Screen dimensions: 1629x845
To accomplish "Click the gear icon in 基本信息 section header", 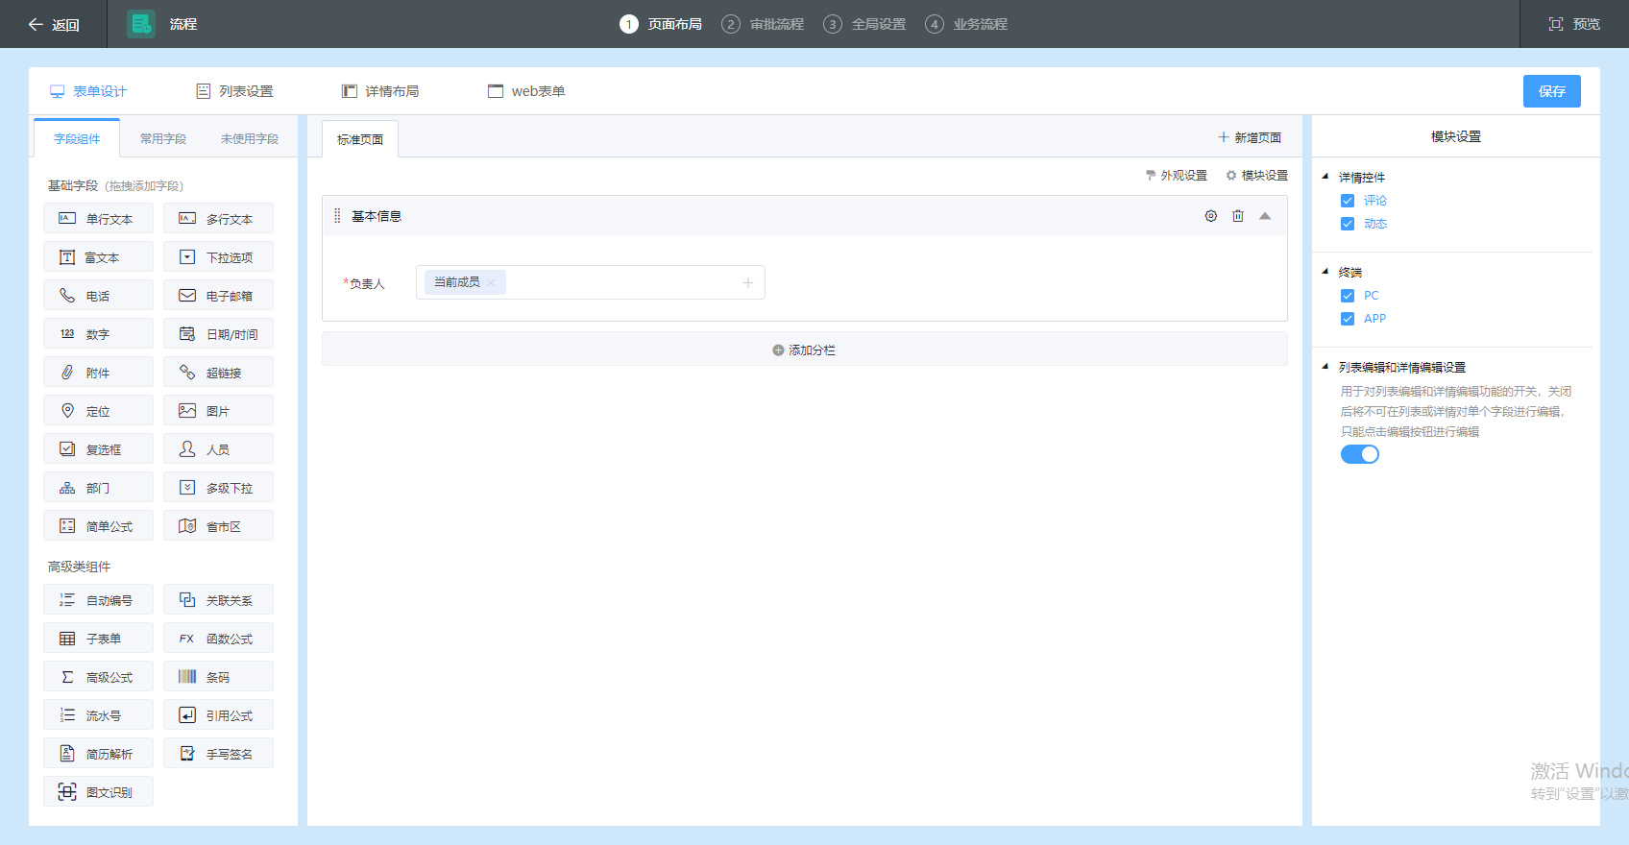I will click(1210, 216).
